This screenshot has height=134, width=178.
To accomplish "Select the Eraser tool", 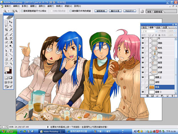I will click(x=6, y=42).
